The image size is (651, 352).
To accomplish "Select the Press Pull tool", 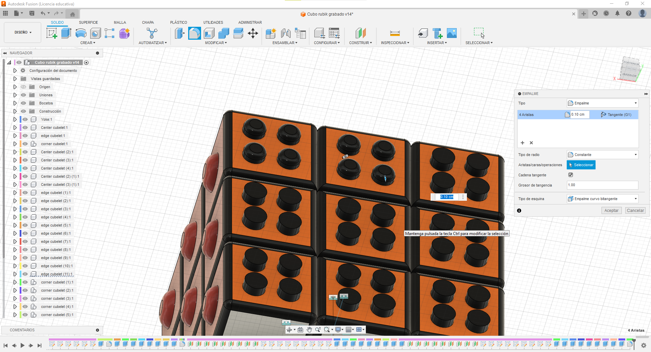I will pos(180,33).
